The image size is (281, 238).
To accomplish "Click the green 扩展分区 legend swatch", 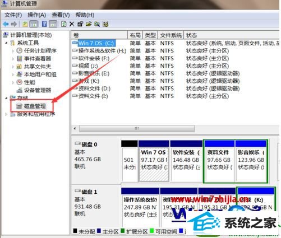I will [x=123, y=231].
